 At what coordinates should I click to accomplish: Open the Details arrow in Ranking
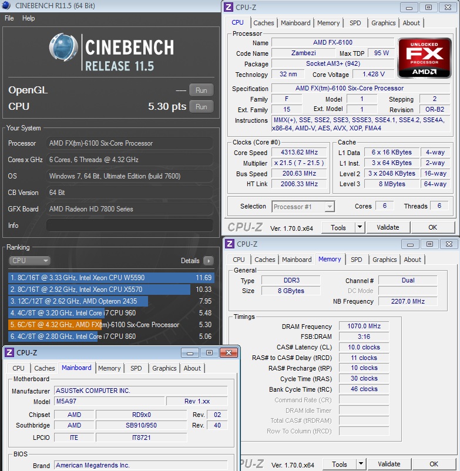coord(208,261)
